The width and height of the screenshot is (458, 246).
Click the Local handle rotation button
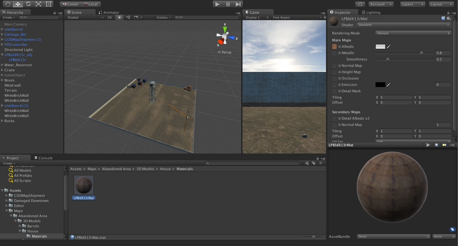[90, 4]
